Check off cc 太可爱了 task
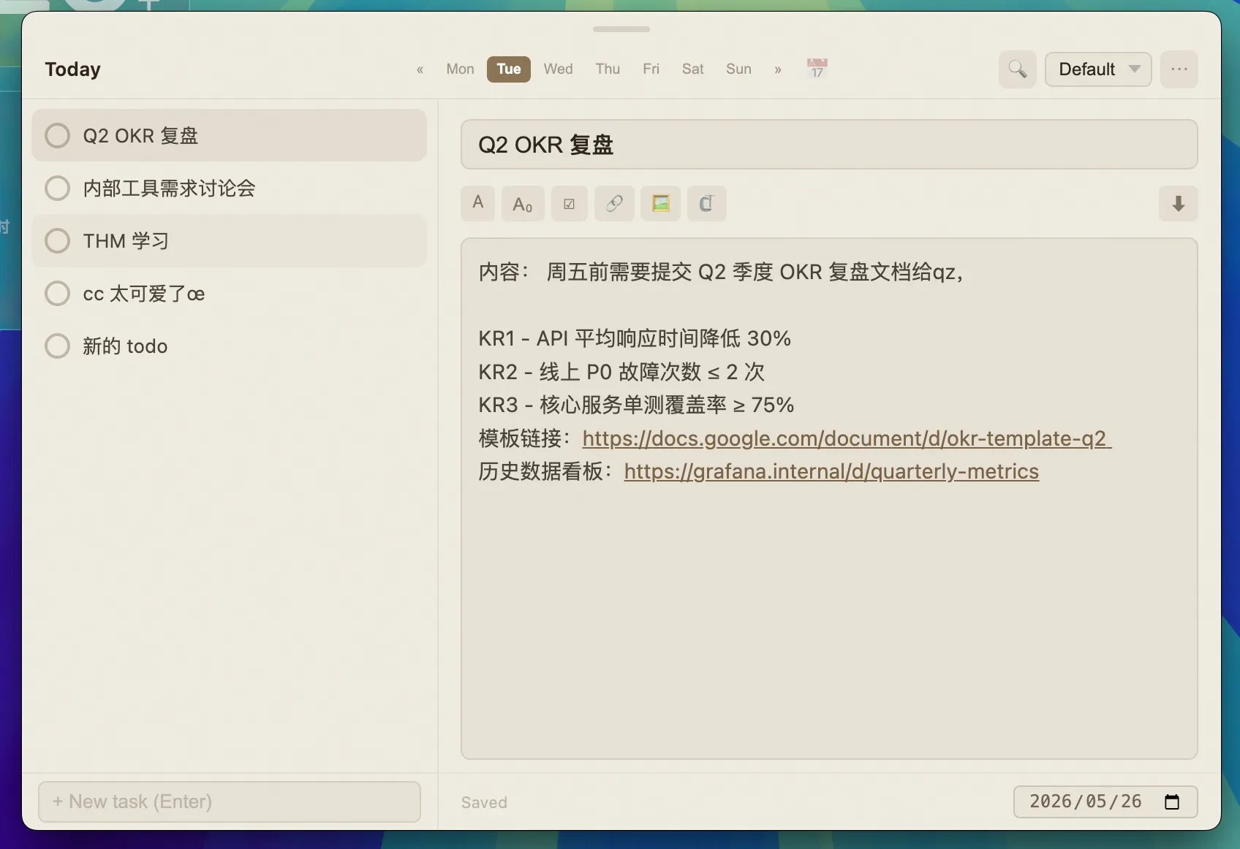The height and width of the screenshot is (849, 1240). [57, 293]
